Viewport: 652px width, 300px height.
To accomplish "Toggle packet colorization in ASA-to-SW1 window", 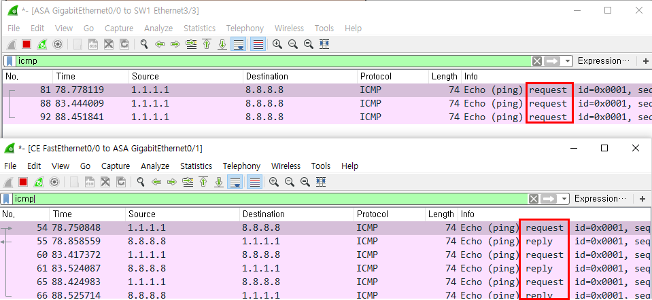I will [x=258, y=44].
